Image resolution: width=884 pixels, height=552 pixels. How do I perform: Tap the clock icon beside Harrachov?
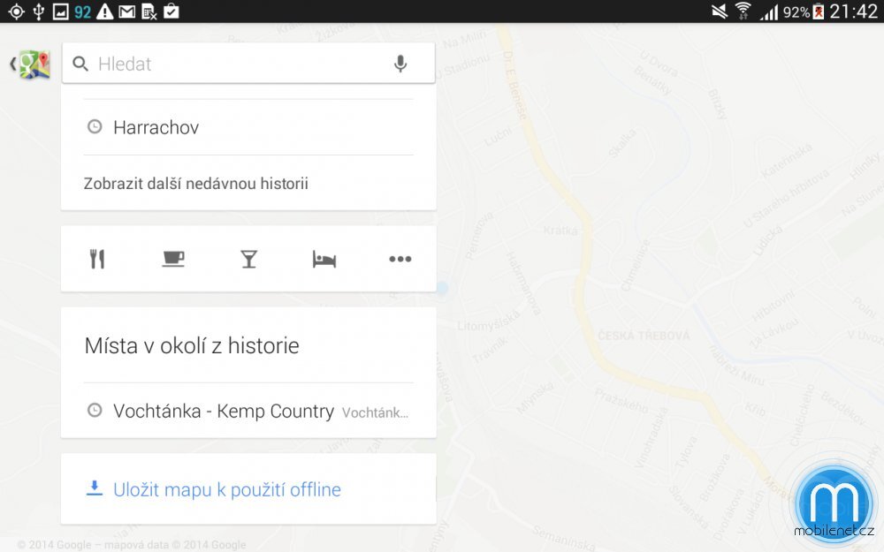point(95,127)
